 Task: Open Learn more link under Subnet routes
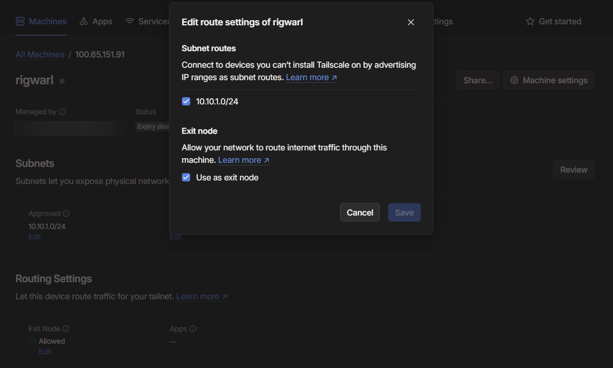pos(311,77)
